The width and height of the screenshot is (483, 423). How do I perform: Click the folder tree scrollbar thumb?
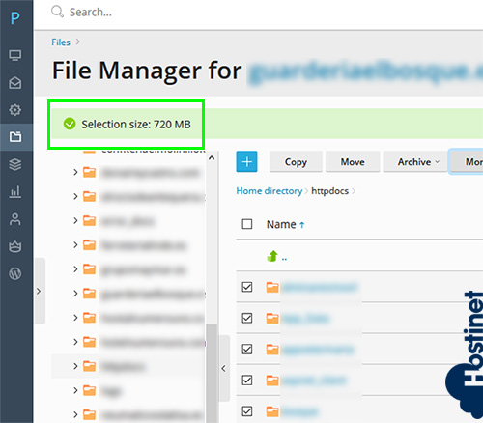pos(212,374)
